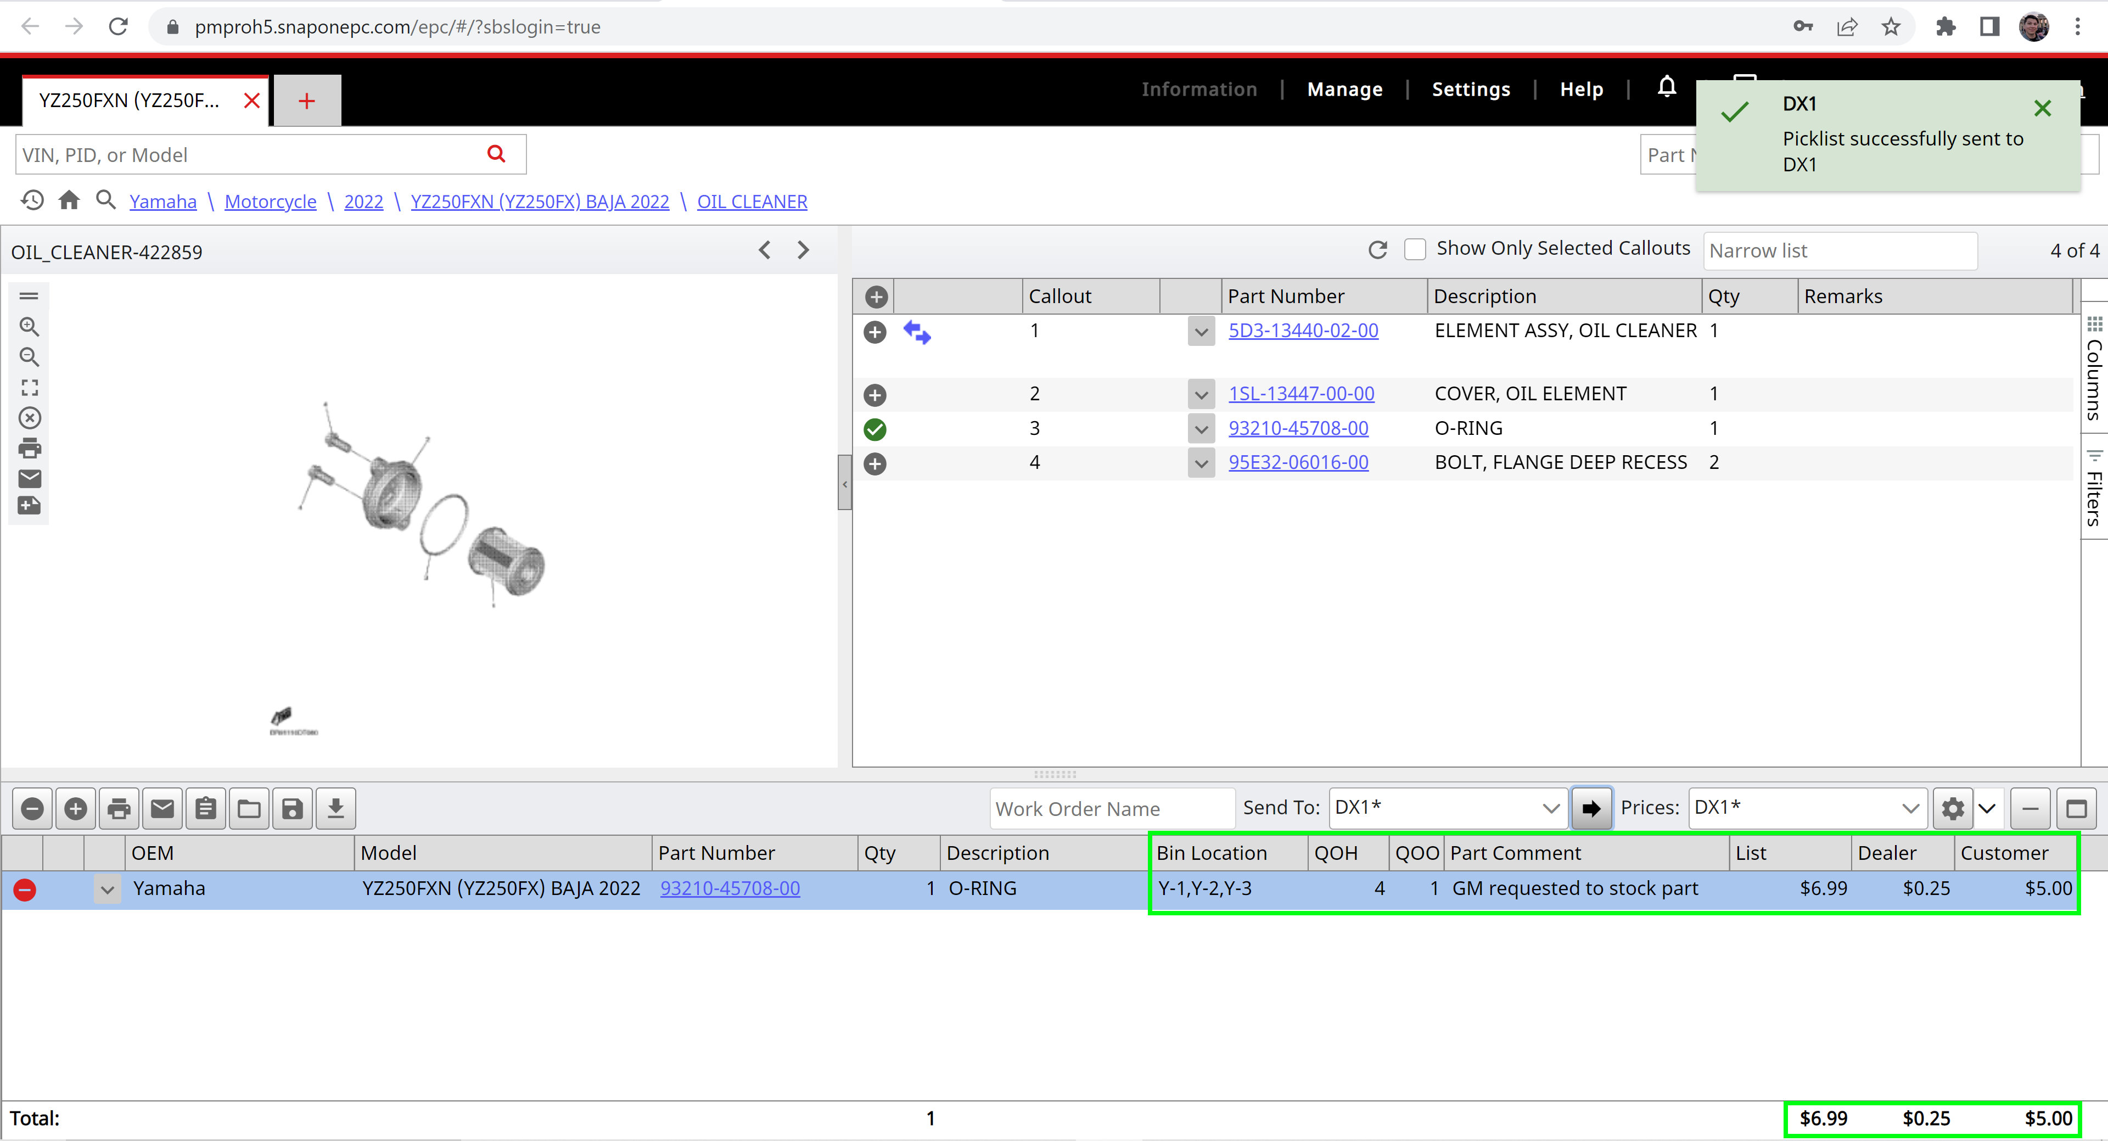The width and height of the screenshot is (2108, 1141).
Task: Click the print diagram icon
Action: [30, 449]
